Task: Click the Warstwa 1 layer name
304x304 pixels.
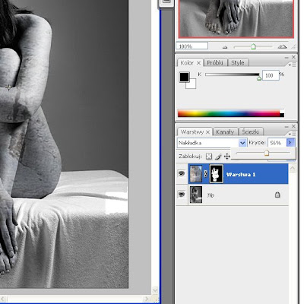Action: pyautogui.click(x=241, y=175)
